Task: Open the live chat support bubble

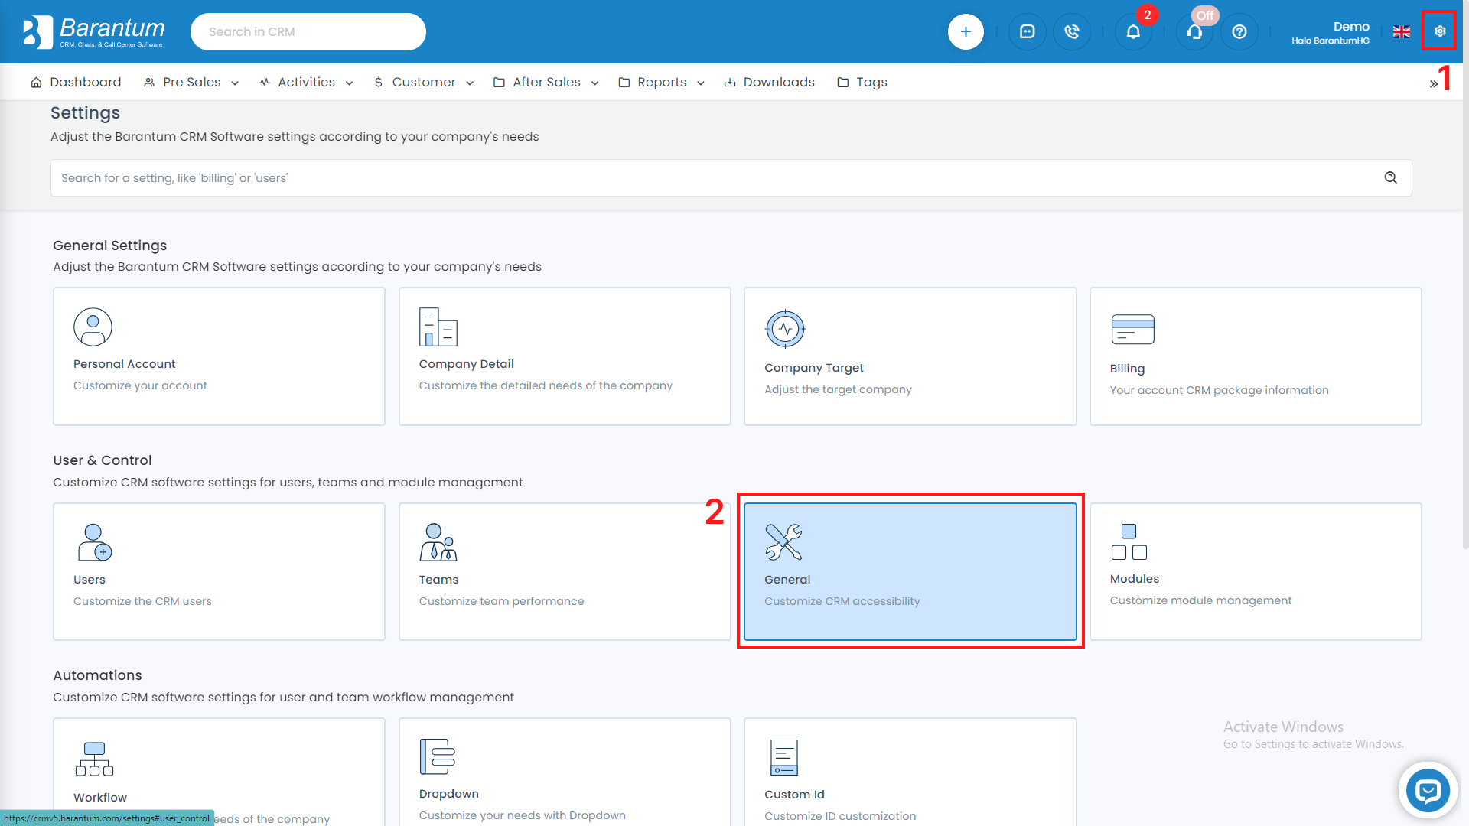Action: pyautogui.click(x=1428, y=791)
